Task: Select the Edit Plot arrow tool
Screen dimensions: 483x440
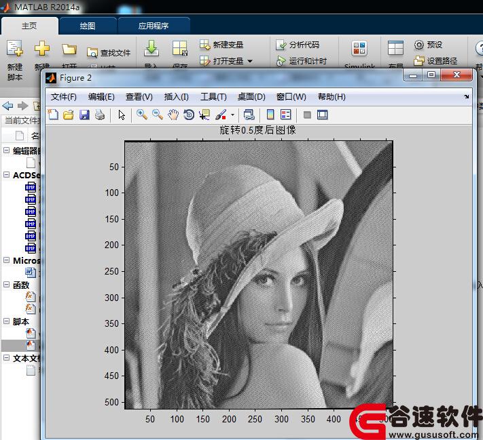Action: tap(122, 115)
